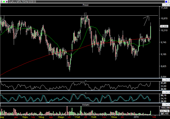
Task: Select the white horizontal resistance line
Action: tap(79, 16)
